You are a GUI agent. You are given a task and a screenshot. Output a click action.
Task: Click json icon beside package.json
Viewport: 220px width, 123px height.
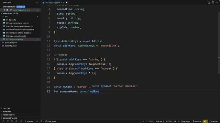(3, 42)
